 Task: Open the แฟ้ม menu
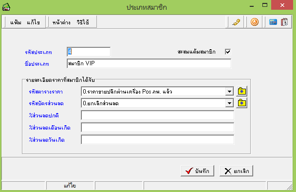click(16, 22)
